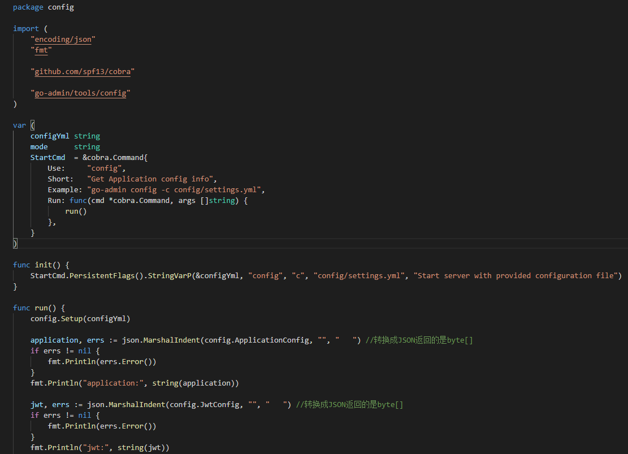Viewport: 628px width, 454px height.
Task: Click PersistentFlags() method call
Action: pyautogui.click(x=106, y=276)
